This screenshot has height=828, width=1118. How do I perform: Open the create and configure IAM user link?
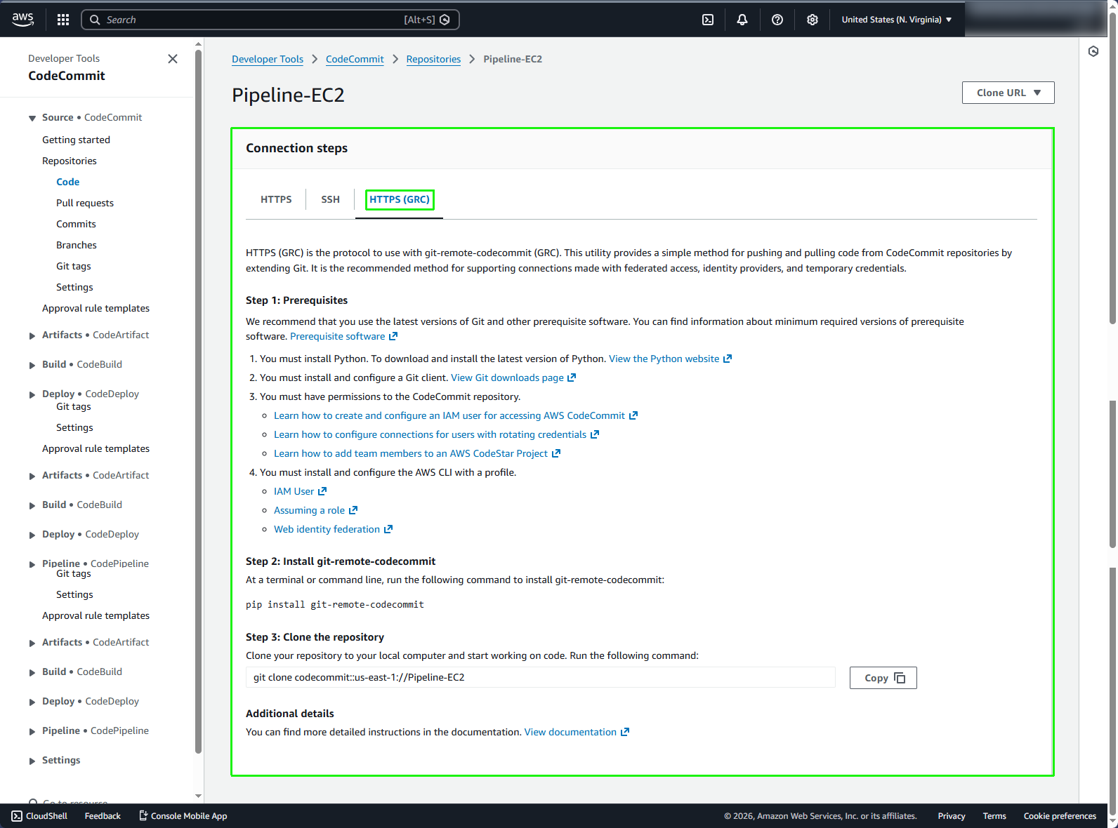point(456,415)
